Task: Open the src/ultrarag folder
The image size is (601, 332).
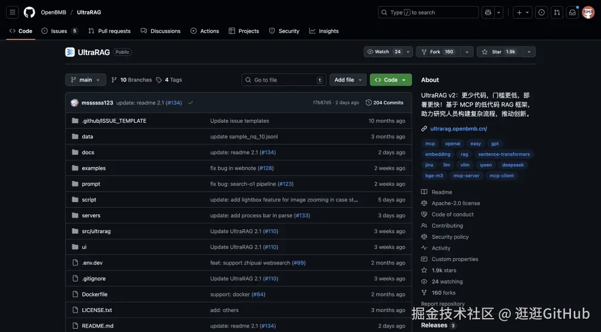Action: [96, 231]
